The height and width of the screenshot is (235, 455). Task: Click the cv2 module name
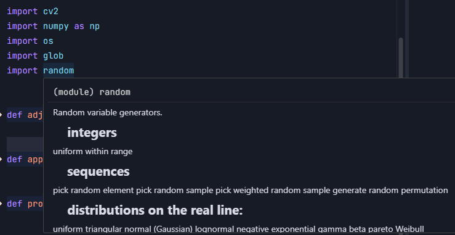pyautogui.click(x=50, y=11)
